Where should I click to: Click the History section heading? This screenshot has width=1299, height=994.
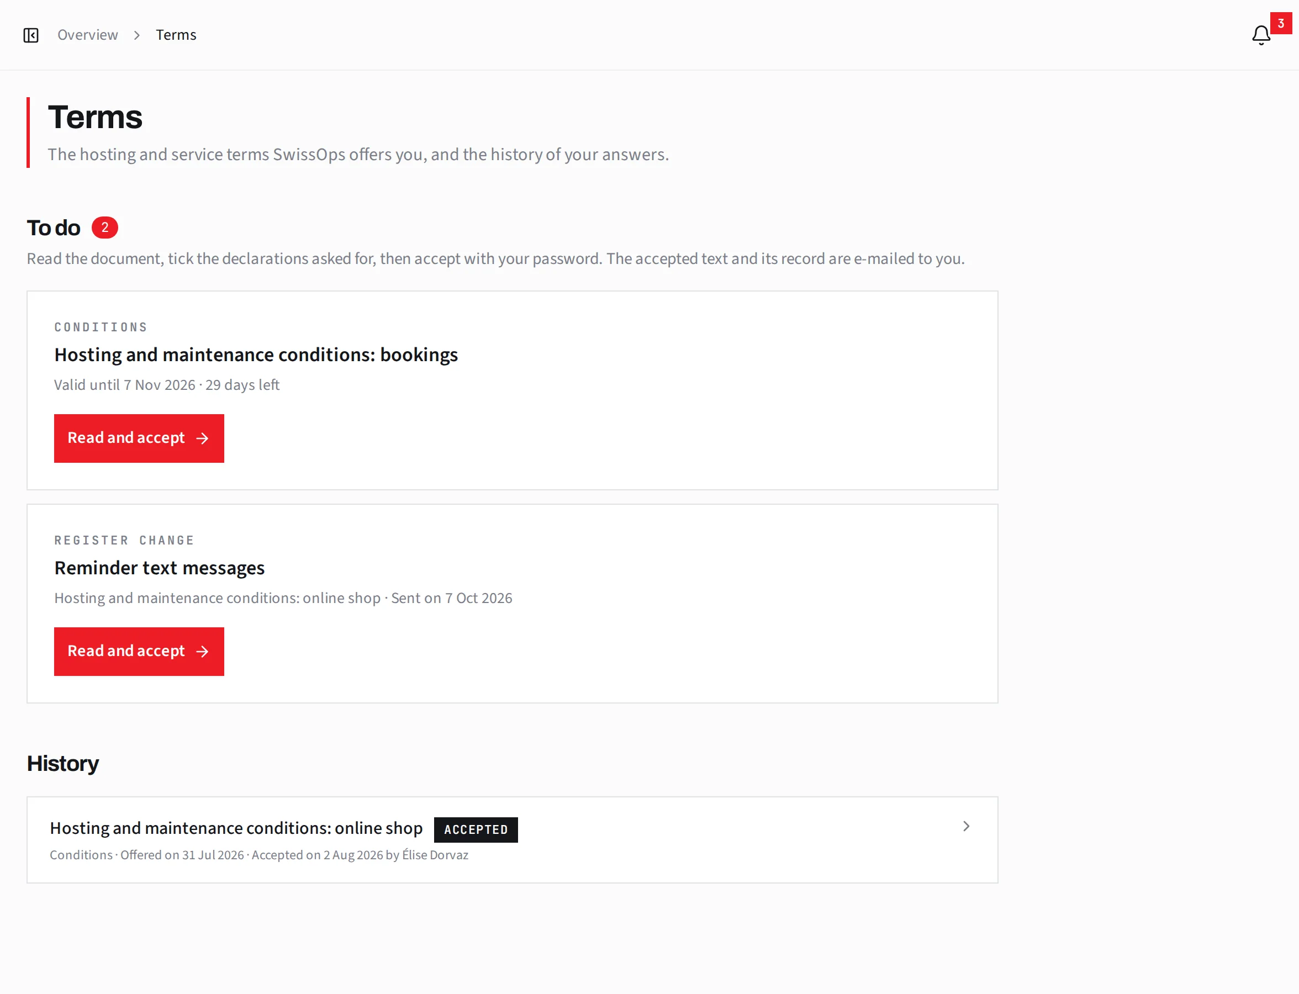[x=63, y=763]
